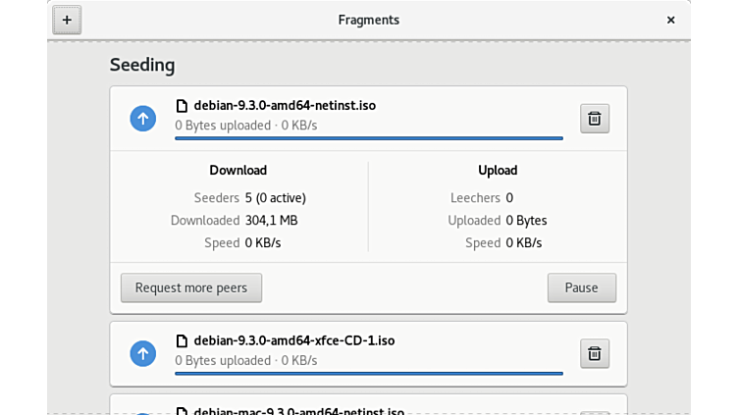Image resolution: width=738 pixels, height=415 pixels.
Task: Click the file icon beside debian-9.3.0-amd64-xfce-CD-1.iso
Action: pyautogui.click(x=182, y=340)
